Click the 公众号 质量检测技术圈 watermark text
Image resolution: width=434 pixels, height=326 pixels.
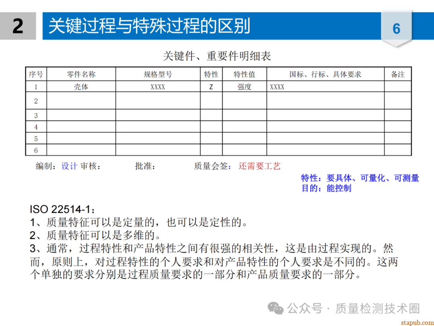coord(353,309)
